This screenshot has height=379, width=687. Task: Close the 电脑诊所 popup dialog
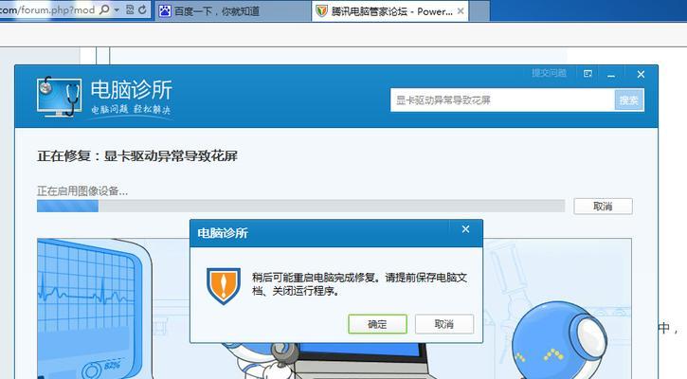pos(466,229)
